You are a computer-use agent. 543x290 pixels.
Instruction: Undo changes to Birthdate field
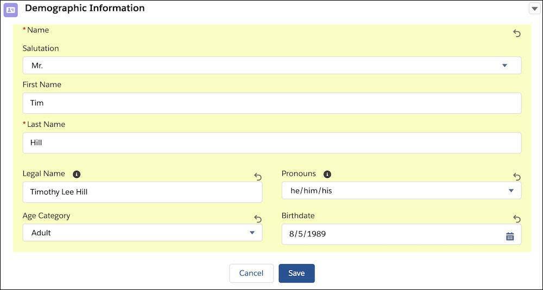coord(516,219)
